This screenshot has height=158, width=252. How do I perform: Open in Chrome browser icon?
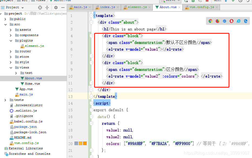211,21
